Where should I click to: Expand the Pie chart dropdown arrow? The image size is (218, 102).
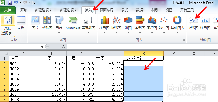coord(128,33)
